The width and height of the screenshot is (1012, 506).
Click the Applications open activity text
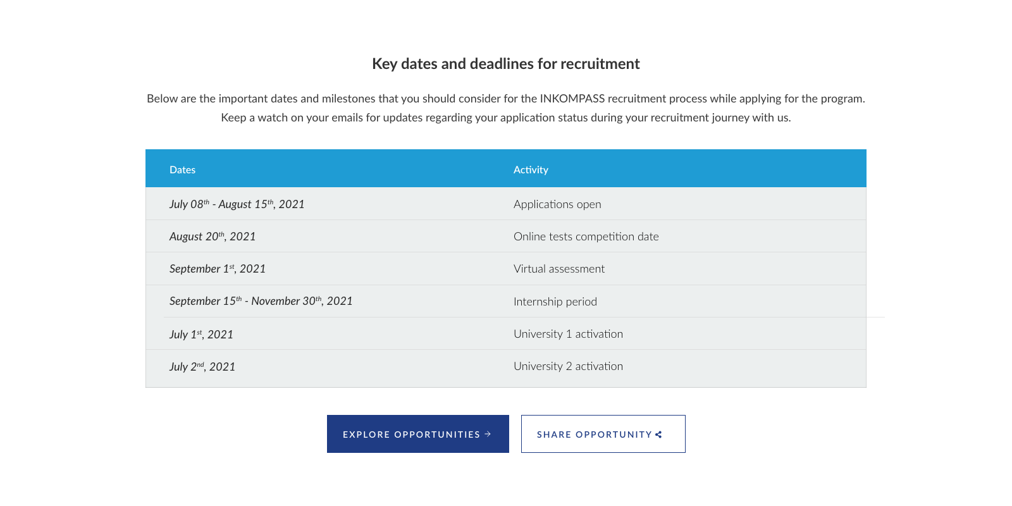[557, 204]
